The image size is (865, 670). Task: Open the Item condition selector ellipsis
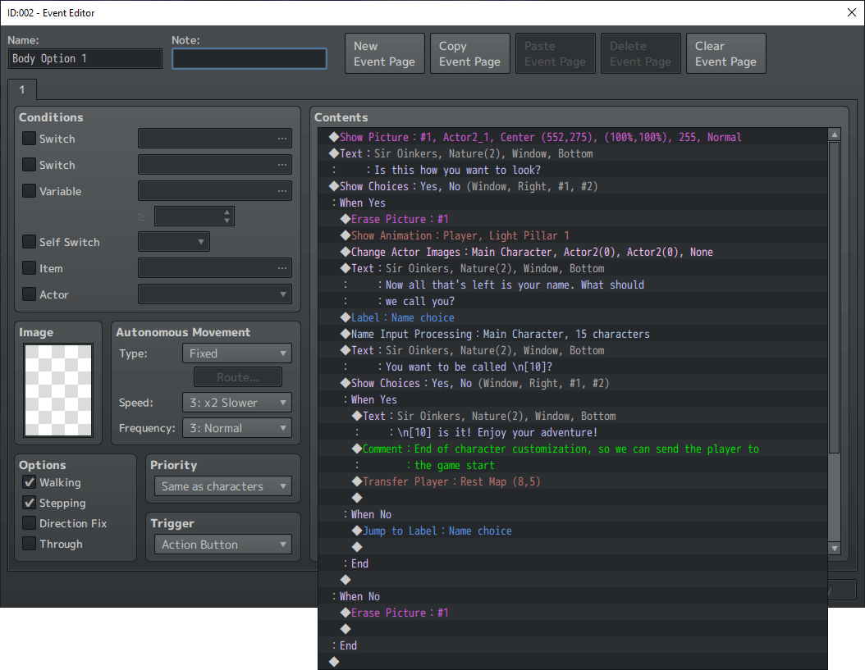click(x=281, y=268)
